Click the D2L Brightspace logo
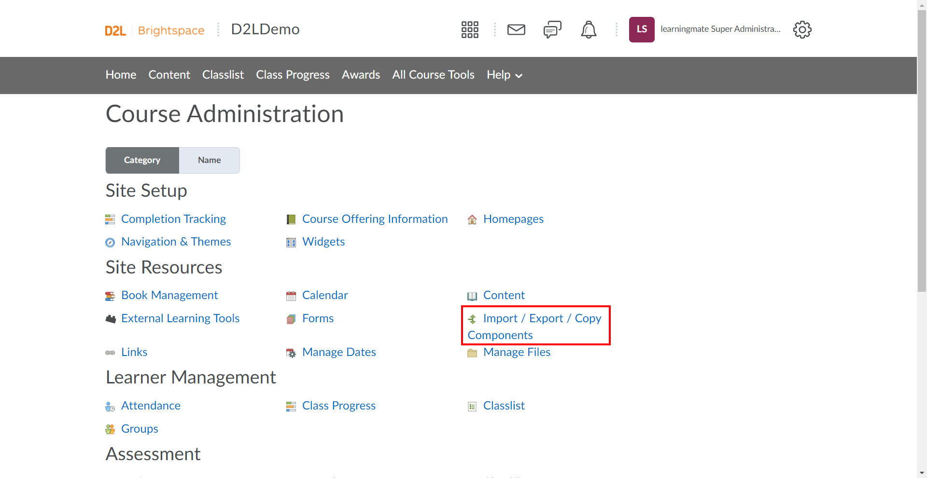 pyautogui.click(x=154, y=30)
